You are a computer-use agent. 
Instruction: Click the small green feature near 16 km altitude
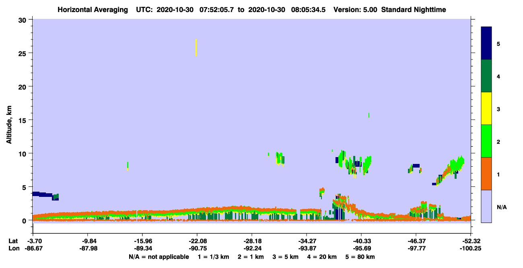point(369,115)
